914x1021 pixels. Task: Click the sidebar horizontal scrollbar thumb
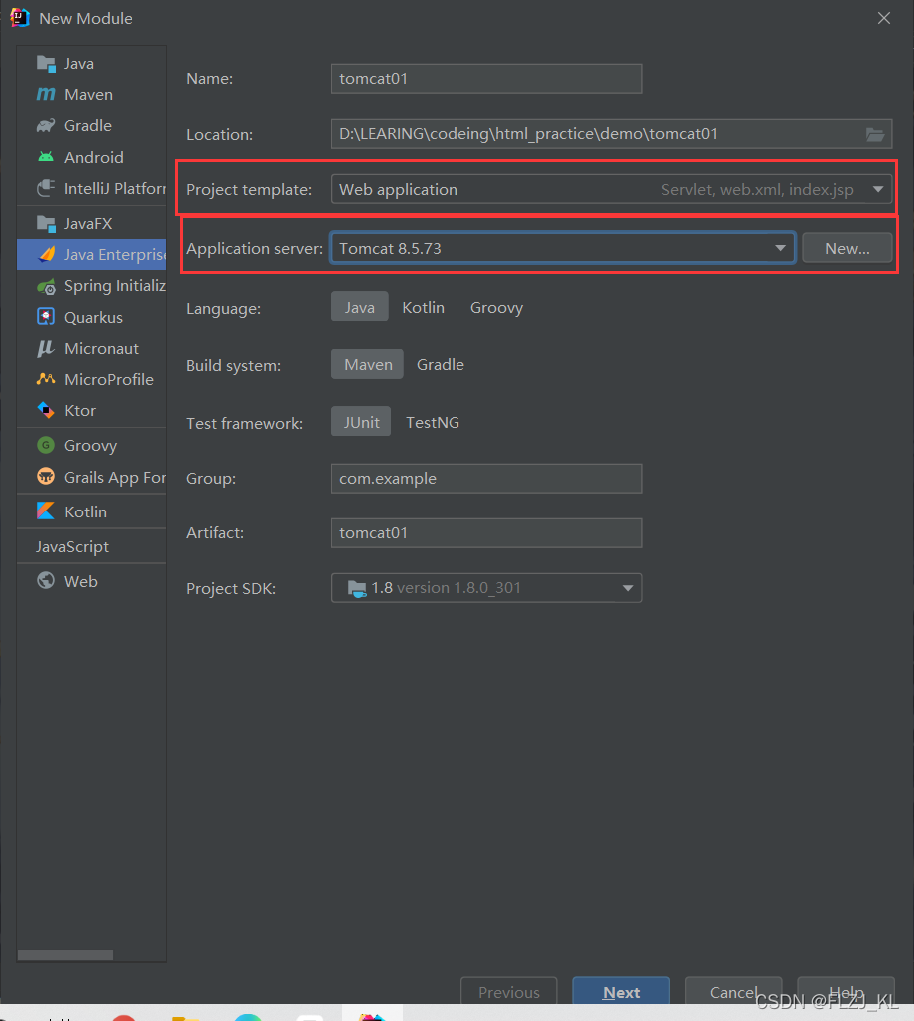coord(65,955)
